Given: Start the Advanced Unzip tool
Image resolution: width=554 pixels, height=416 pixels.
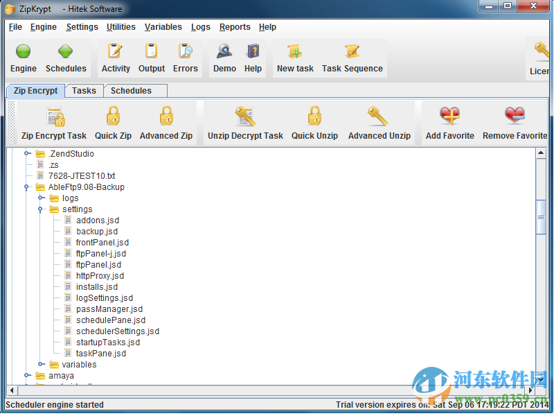Looking at the screenshot, I should pos(379,122).
